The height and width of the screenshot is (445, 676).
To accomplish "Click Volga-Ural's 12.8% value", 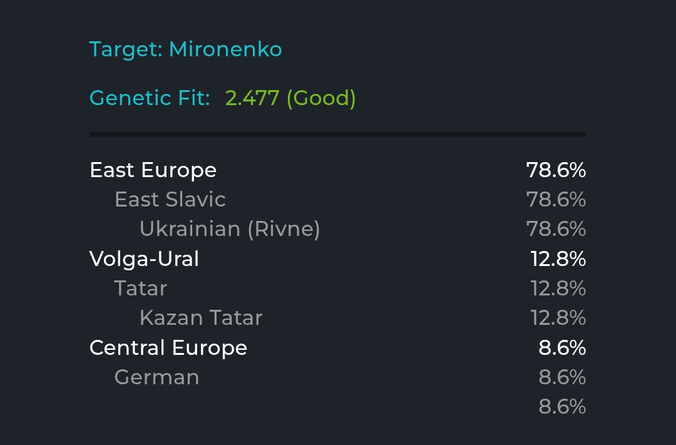I will click(558, 259).
